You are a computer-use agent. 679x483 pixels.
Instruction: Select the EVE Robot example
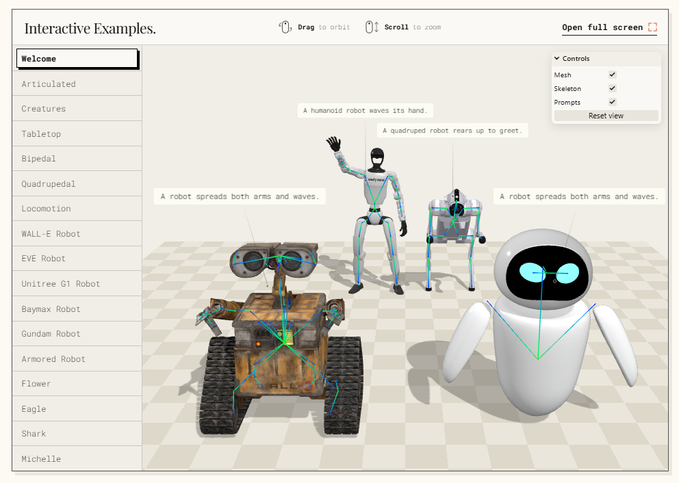[x=77, y=259]
